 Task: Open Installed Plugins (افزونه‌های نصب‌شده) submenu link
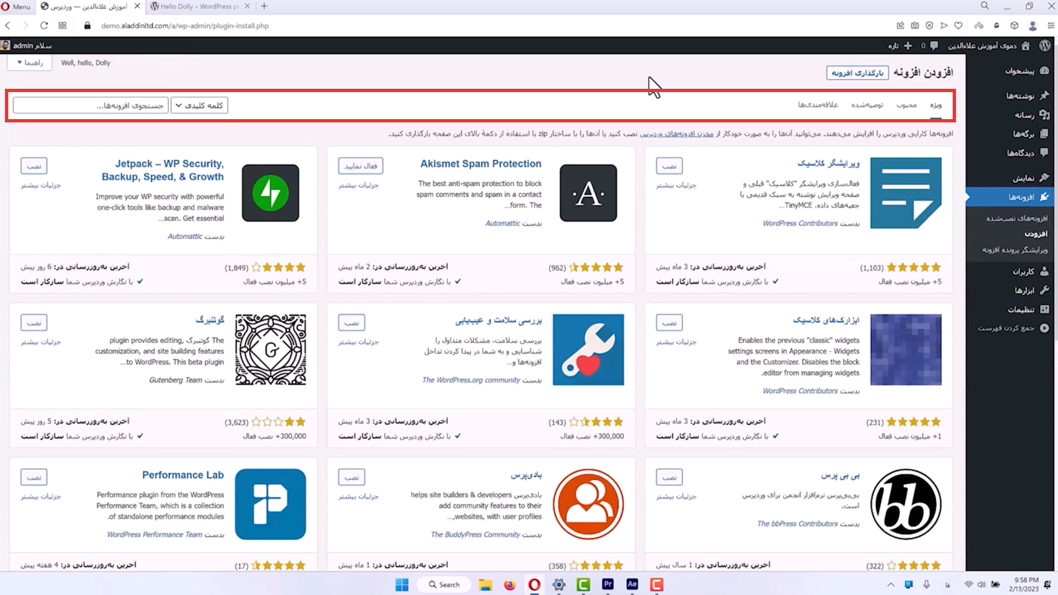coord(1017,218)
